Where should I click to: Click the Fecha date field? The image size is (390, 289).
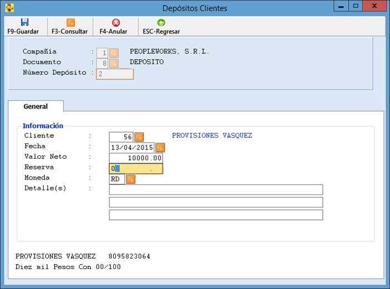tap(131, 148)
